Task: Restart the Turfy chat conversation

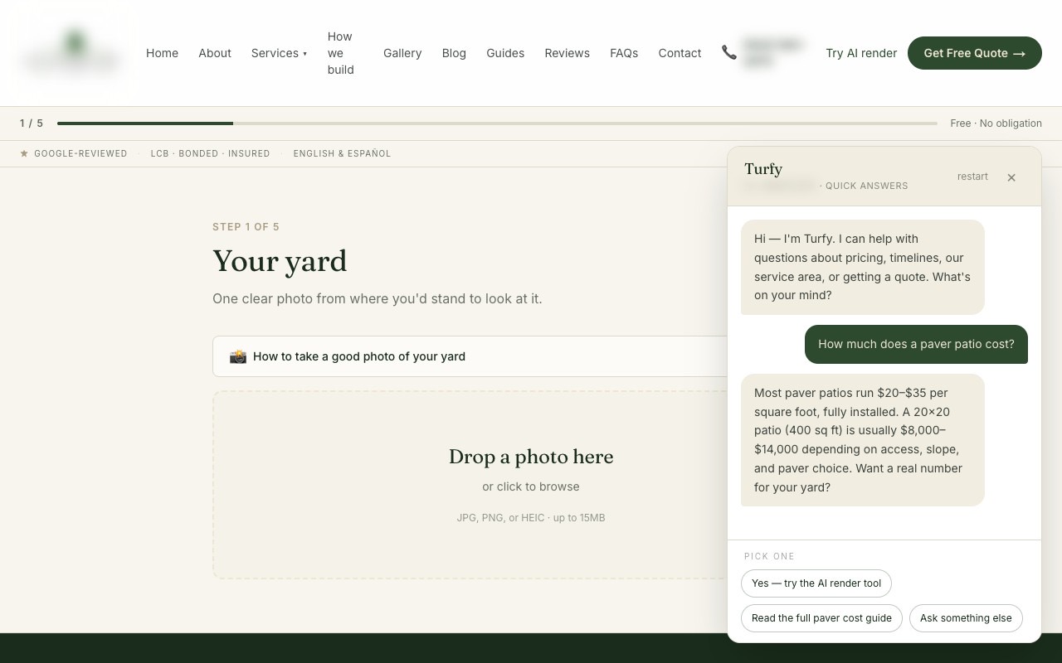Action: tap(972, 177)
